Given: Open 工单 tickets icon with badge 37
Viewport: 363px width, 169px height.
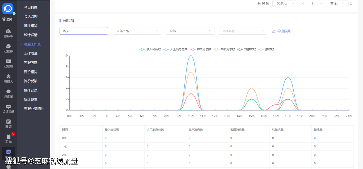Looking at the screenshot, I should (8, 137).
